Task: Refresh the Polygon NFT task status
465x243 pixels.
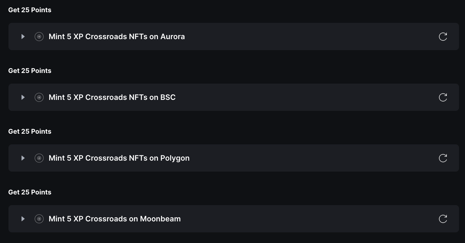Action: (x=443, y=158)
